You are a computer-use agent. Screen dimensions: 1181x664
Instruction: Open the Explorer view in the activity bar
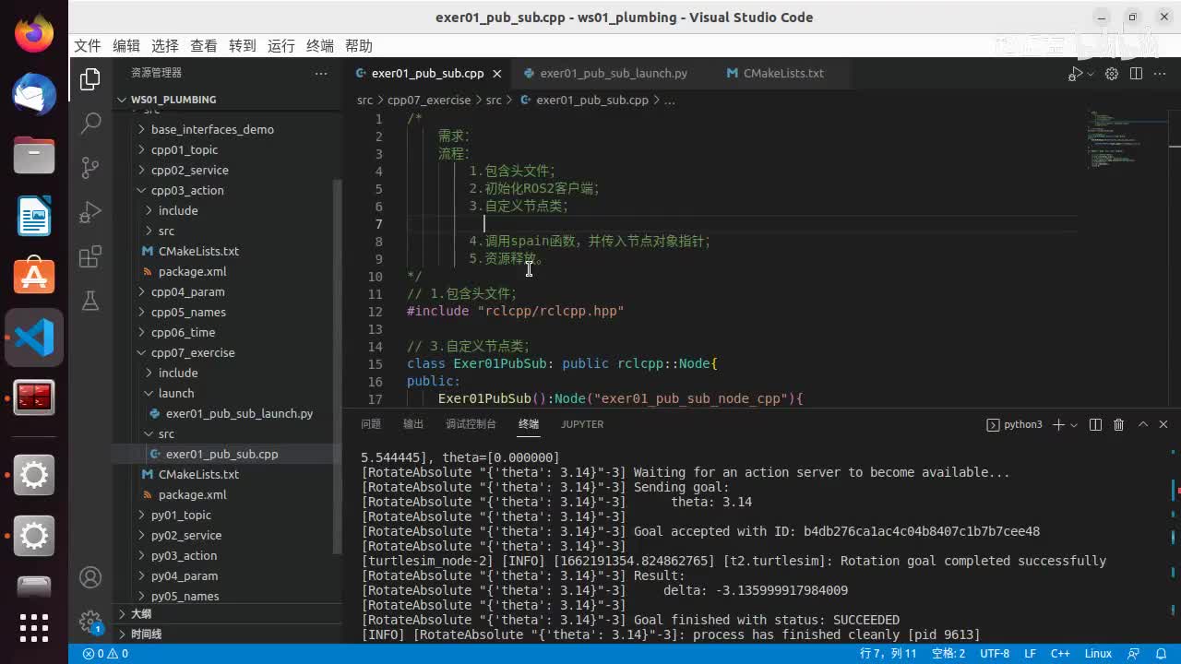pos(90,80)
